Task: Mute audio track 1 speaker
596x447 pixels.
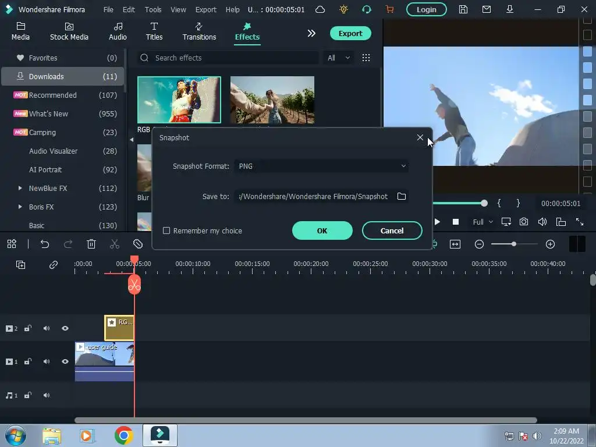Action: (x=47, y=395)
